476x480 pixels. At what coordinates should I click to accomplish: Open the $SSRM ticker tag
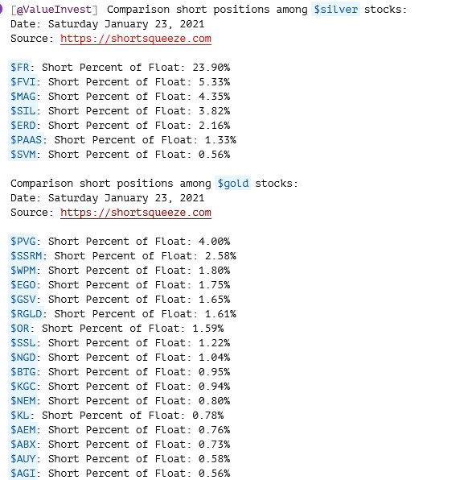[x=26, y=256]
